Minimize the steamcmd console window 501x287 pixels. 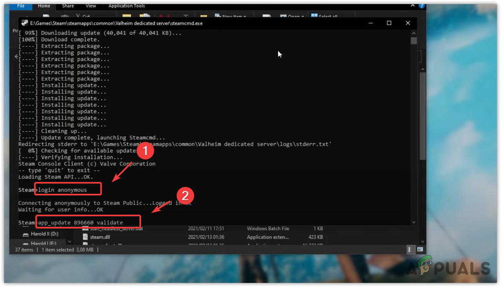[370, 23]
